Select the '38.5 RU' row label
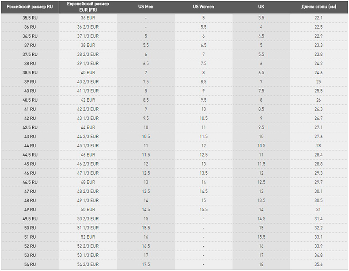This screenshot has width=349, height=271. pos(30,73)
